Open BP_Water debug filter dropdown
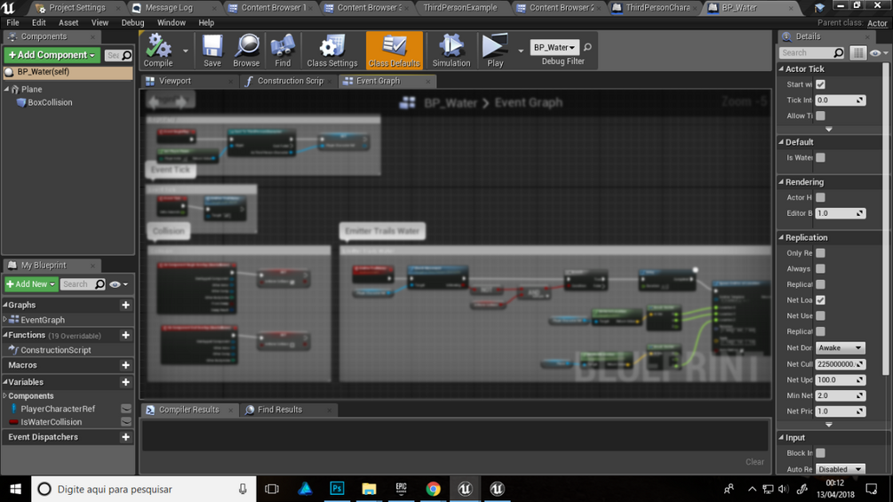 pyautogui.click(x=554, y=47)
